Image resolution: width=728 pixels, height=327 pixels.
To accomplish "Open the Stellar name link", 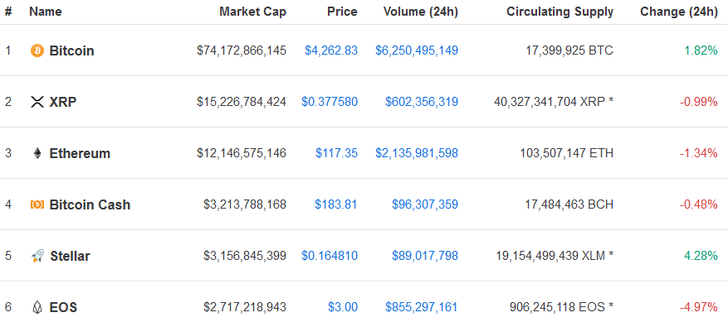I will [x=70, y=256].
